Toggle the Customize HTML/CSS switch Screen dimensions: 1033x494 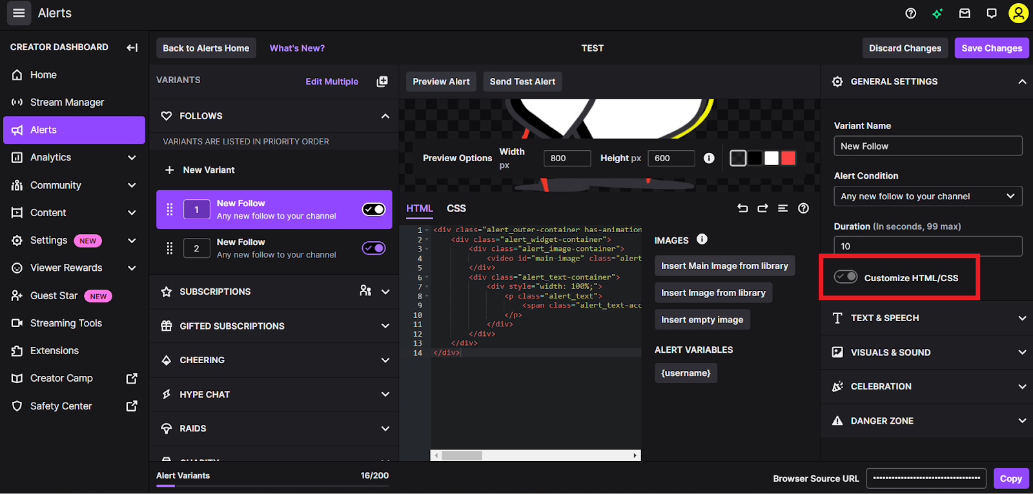(845, 277)
